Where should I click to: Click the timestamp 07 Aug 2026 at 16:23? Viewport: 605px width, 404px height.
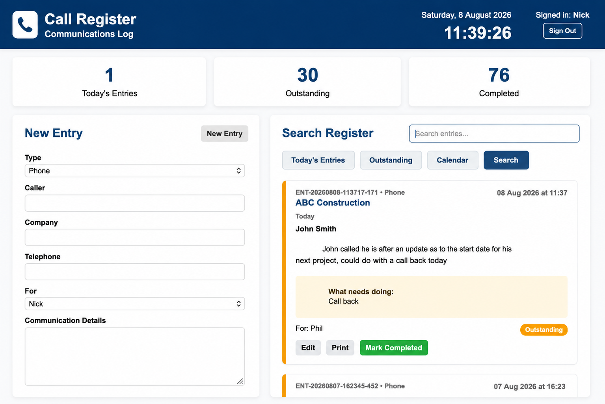pyautogui.click(x=529, y=387)
